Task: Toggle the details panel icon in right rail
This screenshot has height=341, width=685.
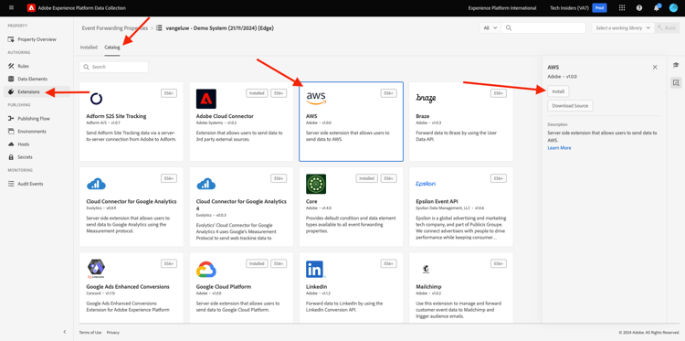Action: [676, 82]
